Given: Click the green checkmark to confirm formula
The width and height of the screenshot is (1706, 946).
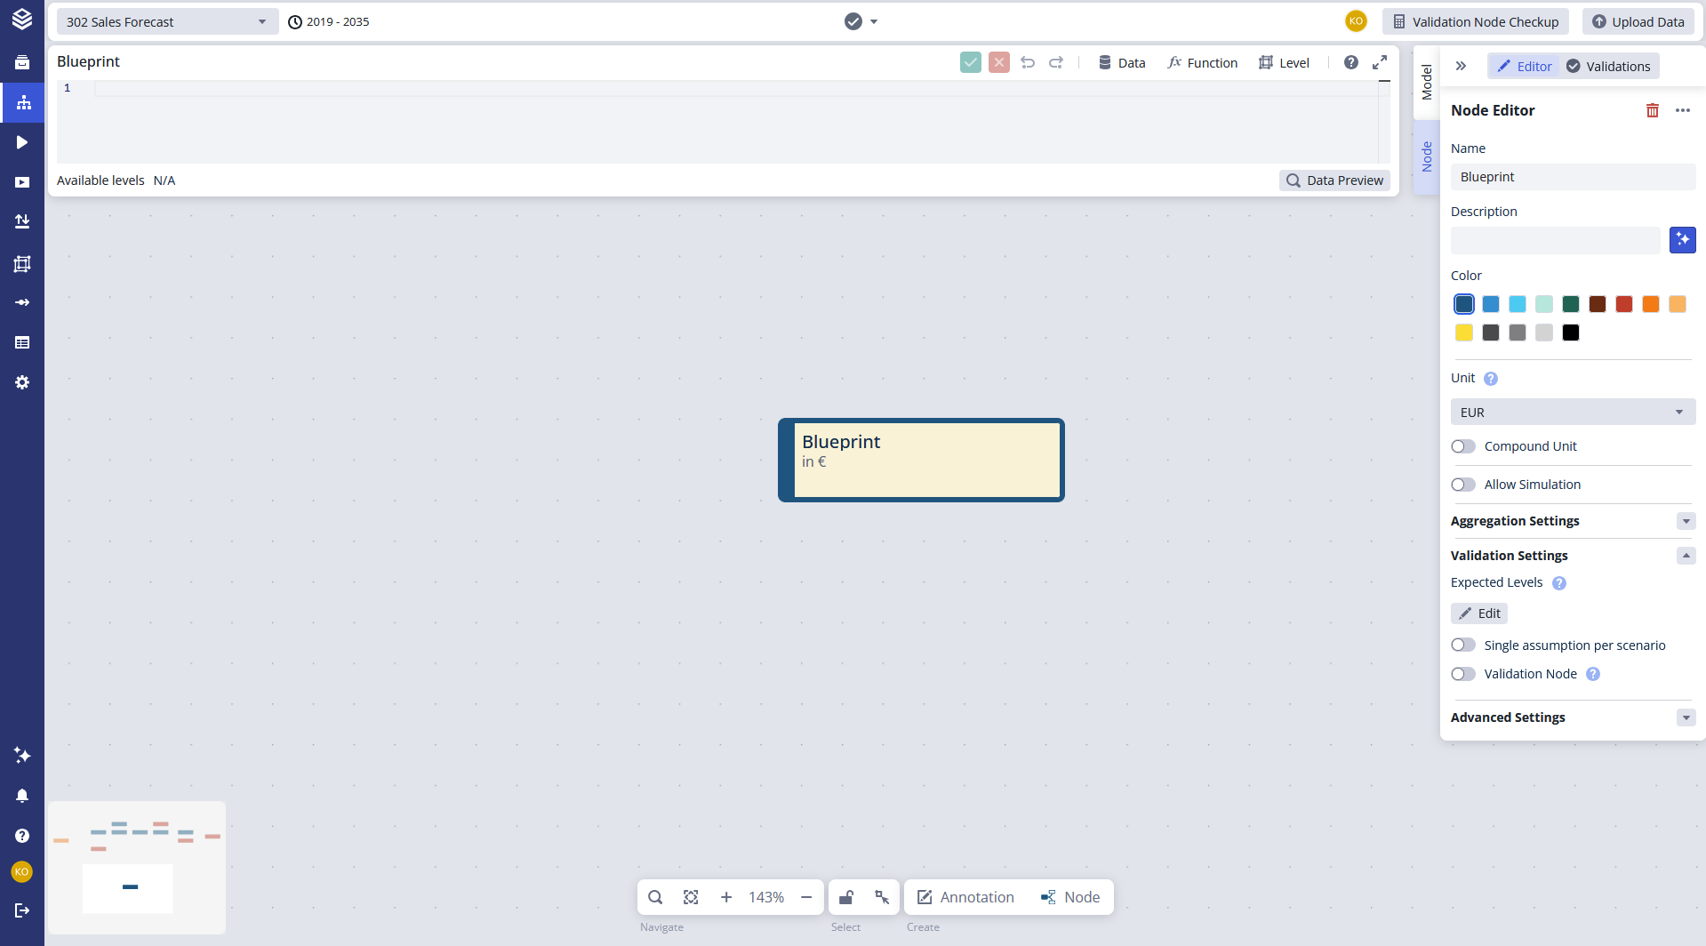Looking at the screenshot, I should (x=970, y=62).
